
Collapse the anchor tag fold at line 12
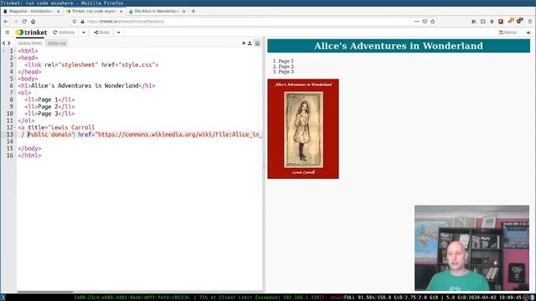tap(15, 127)
